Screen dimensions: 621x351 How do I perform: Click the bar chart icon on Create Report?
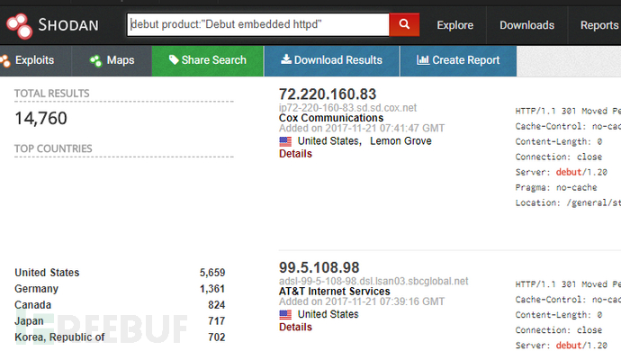point(423,59)
